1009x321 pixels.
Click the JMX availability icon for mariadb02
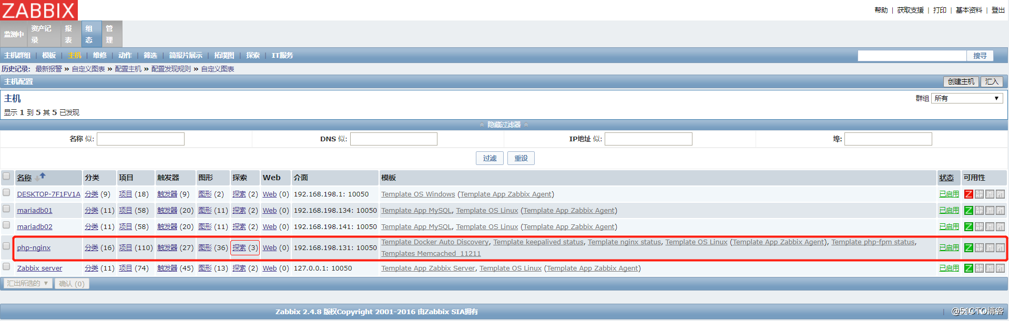pos(990,227)
